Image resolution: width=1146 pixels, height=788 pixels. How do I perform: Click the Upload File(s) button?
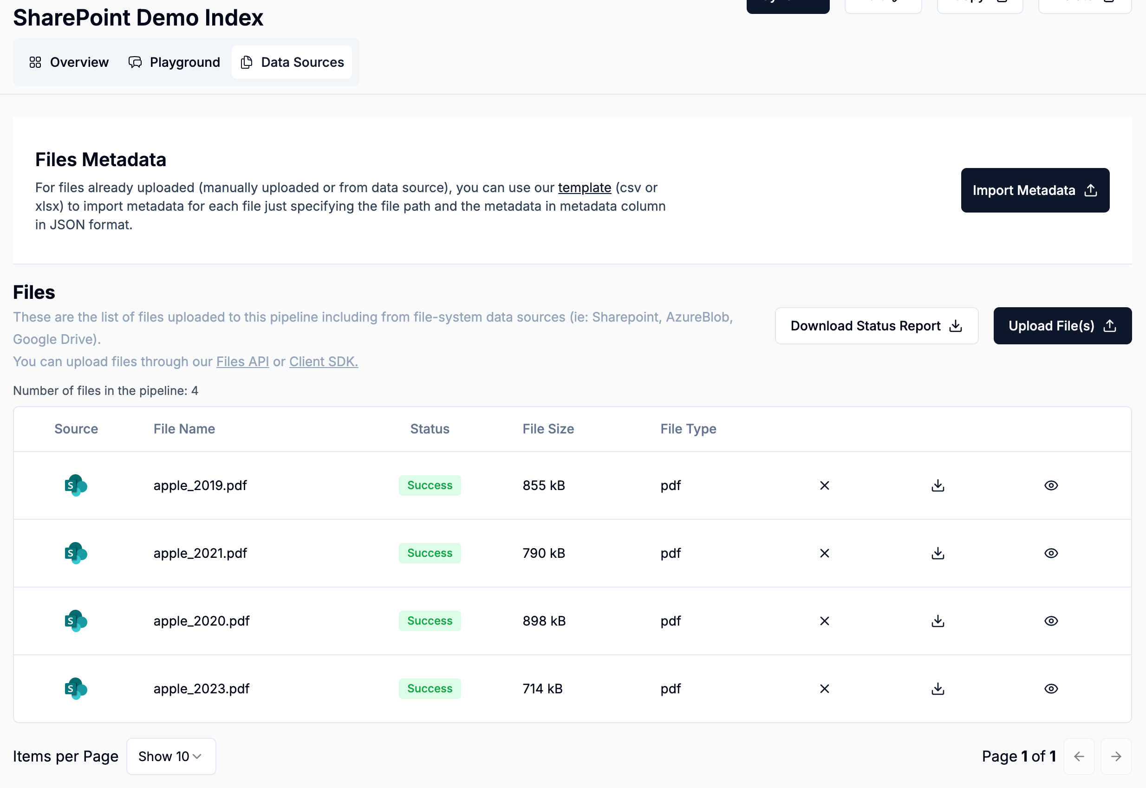(1062, 326)
